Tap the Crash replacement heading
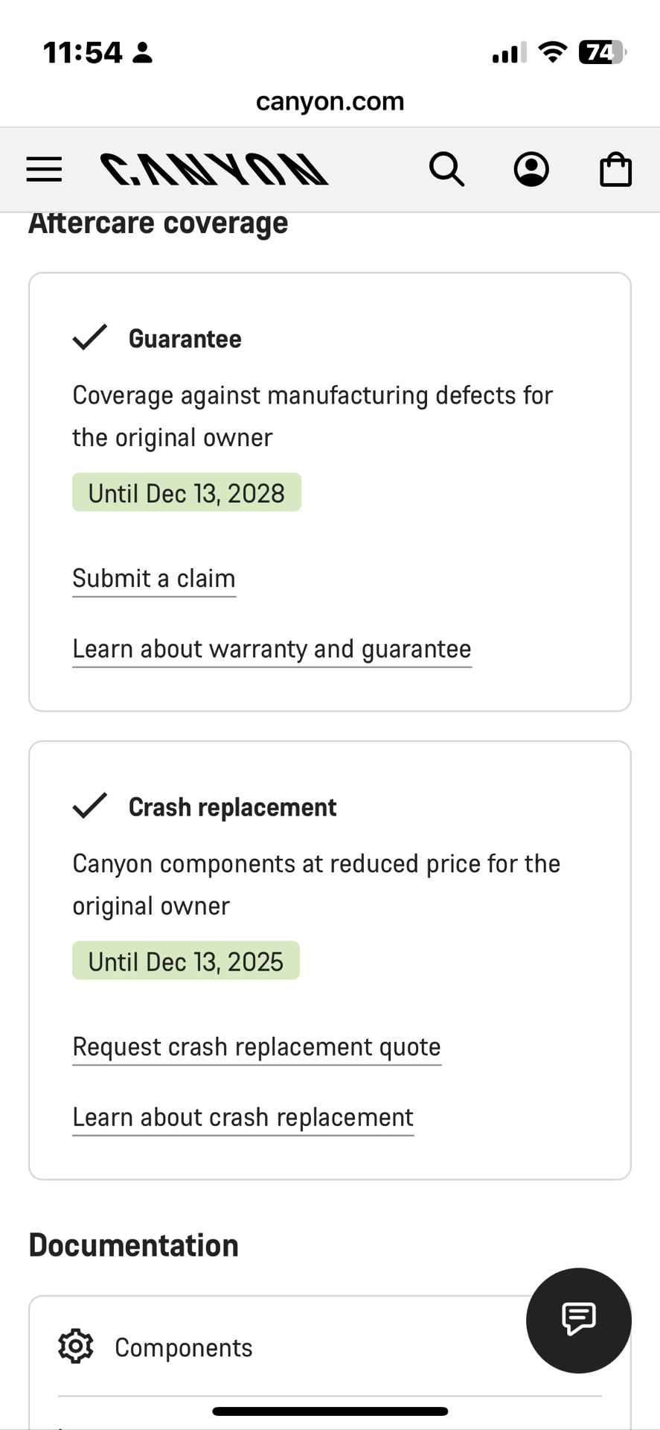The width and height of the screenshot is (660, 1430). pyautogui.click(x=232, y=807)
